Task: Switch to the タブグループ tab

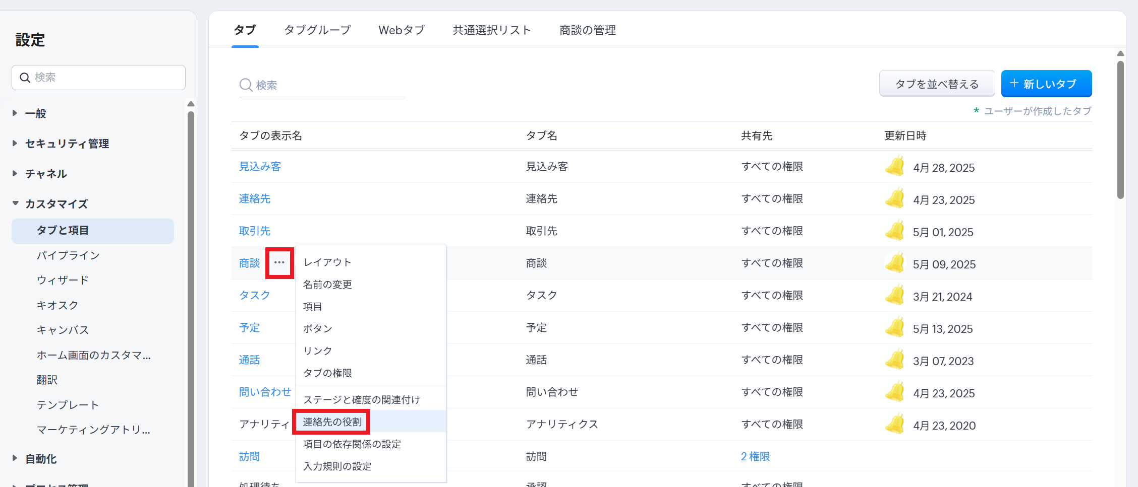Action: pos(317,30)
